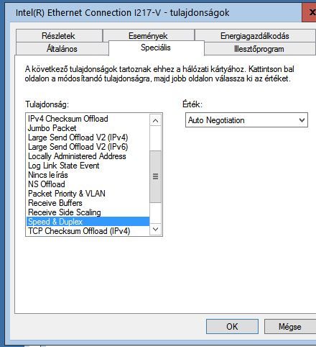Expand the Érték dropdown showing Auto Negotiation
Screen dimensions: 316x347
tap(246, 120)
